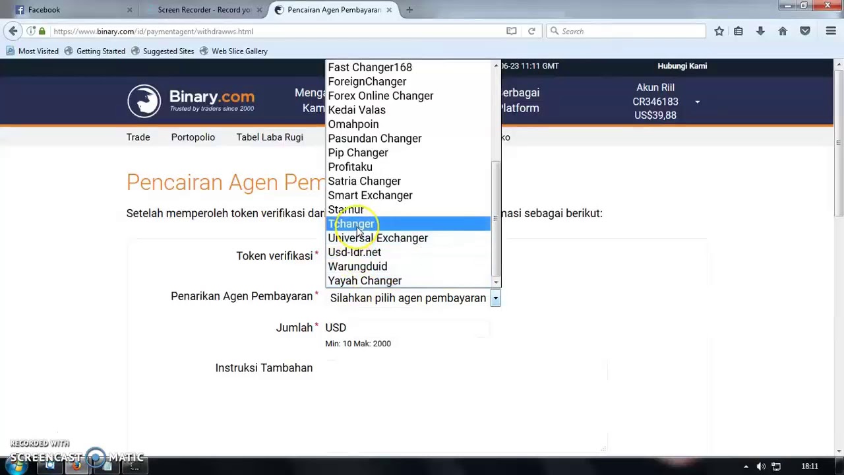844x475 pixels.
Task: Open Most Visited bookmarks folder
Action: pyautogui.click(x=33, y=51)
